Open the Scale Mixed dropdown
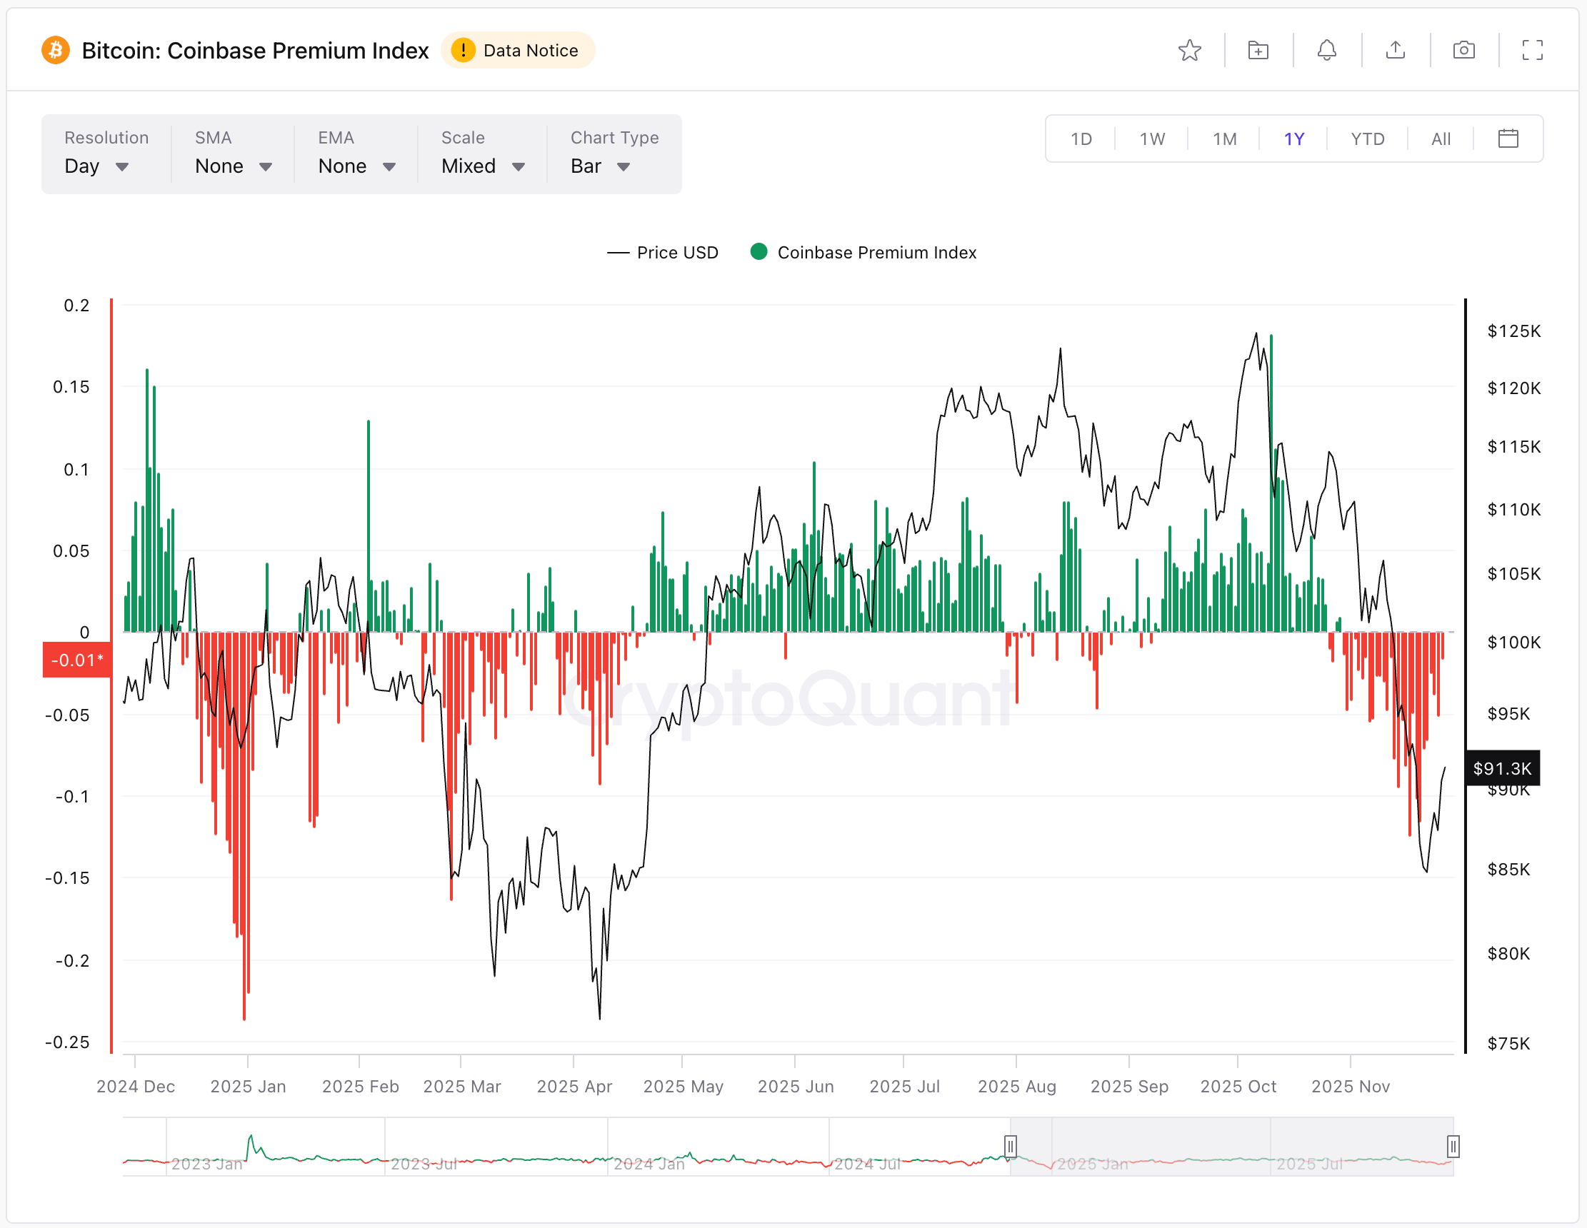1587x1228 pixels. 483,166
